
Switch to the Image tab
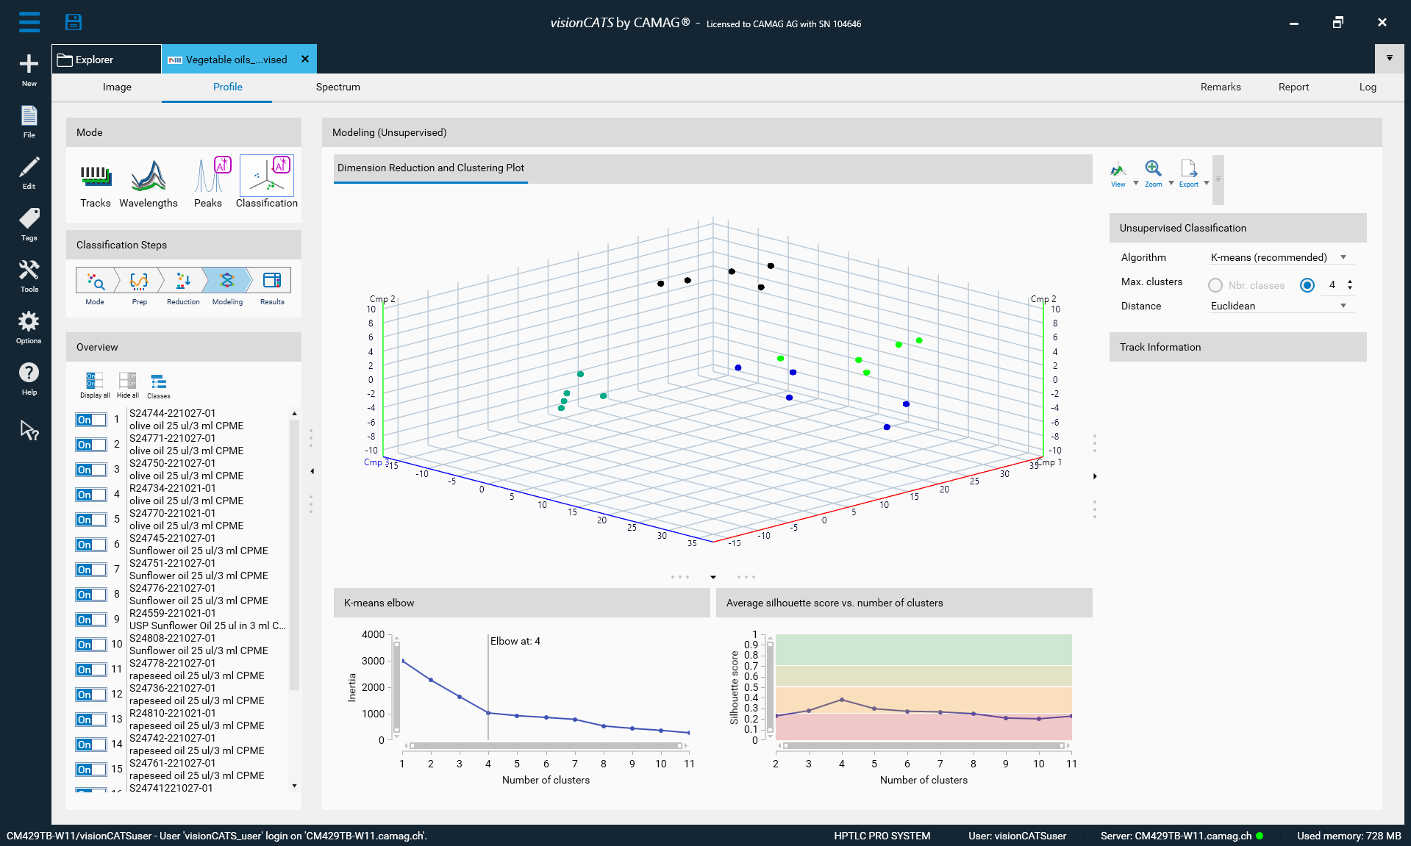pos(117,87)
